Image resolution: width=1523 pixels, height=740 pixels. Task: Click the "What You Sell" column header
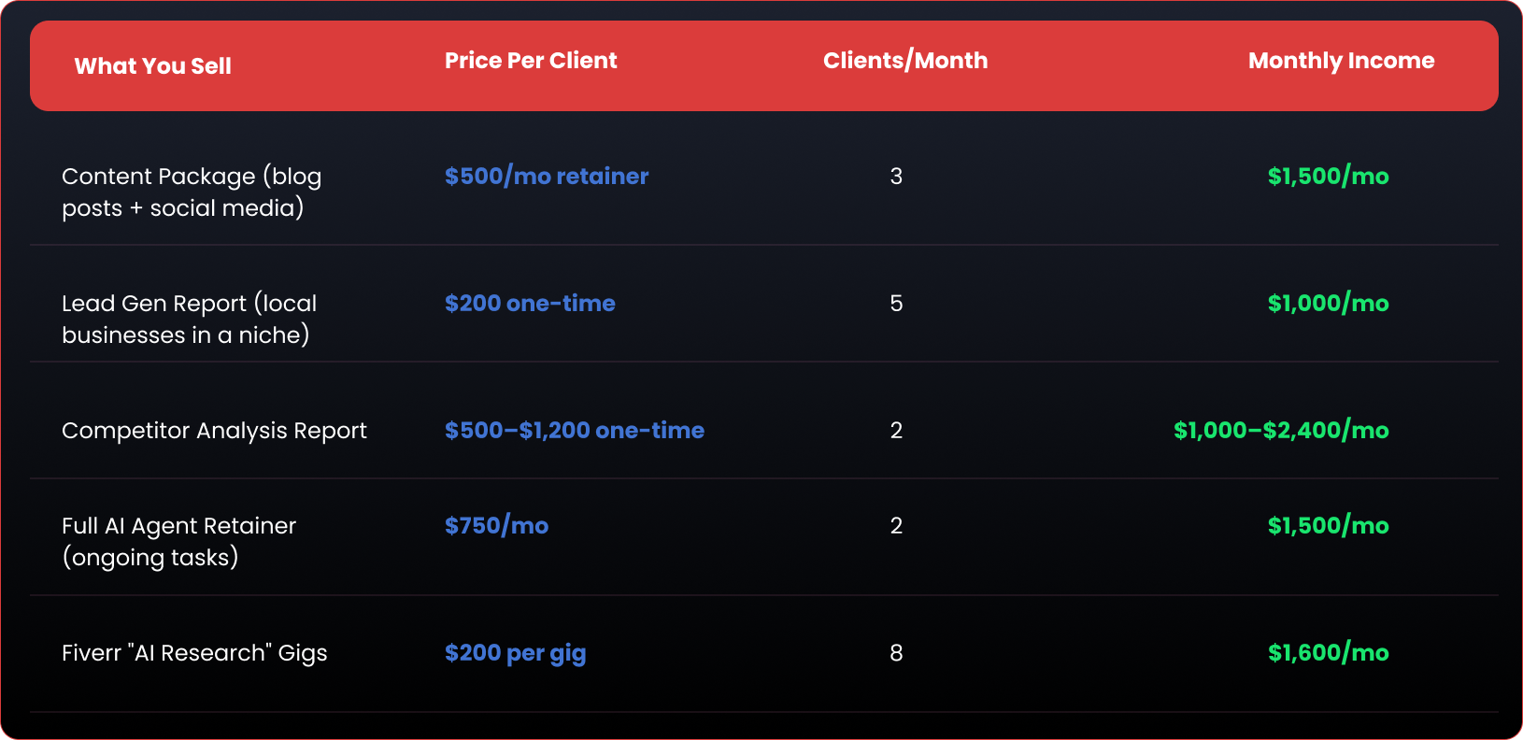click(153, 66)
